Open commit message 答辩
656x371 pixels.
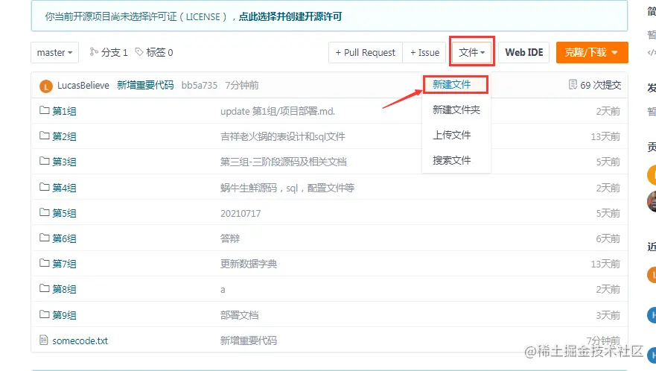click(230, 238)
